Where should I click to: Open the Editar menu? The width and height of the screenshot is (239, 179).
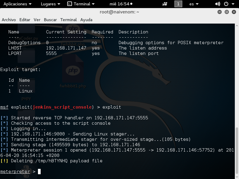pos(25,20)
